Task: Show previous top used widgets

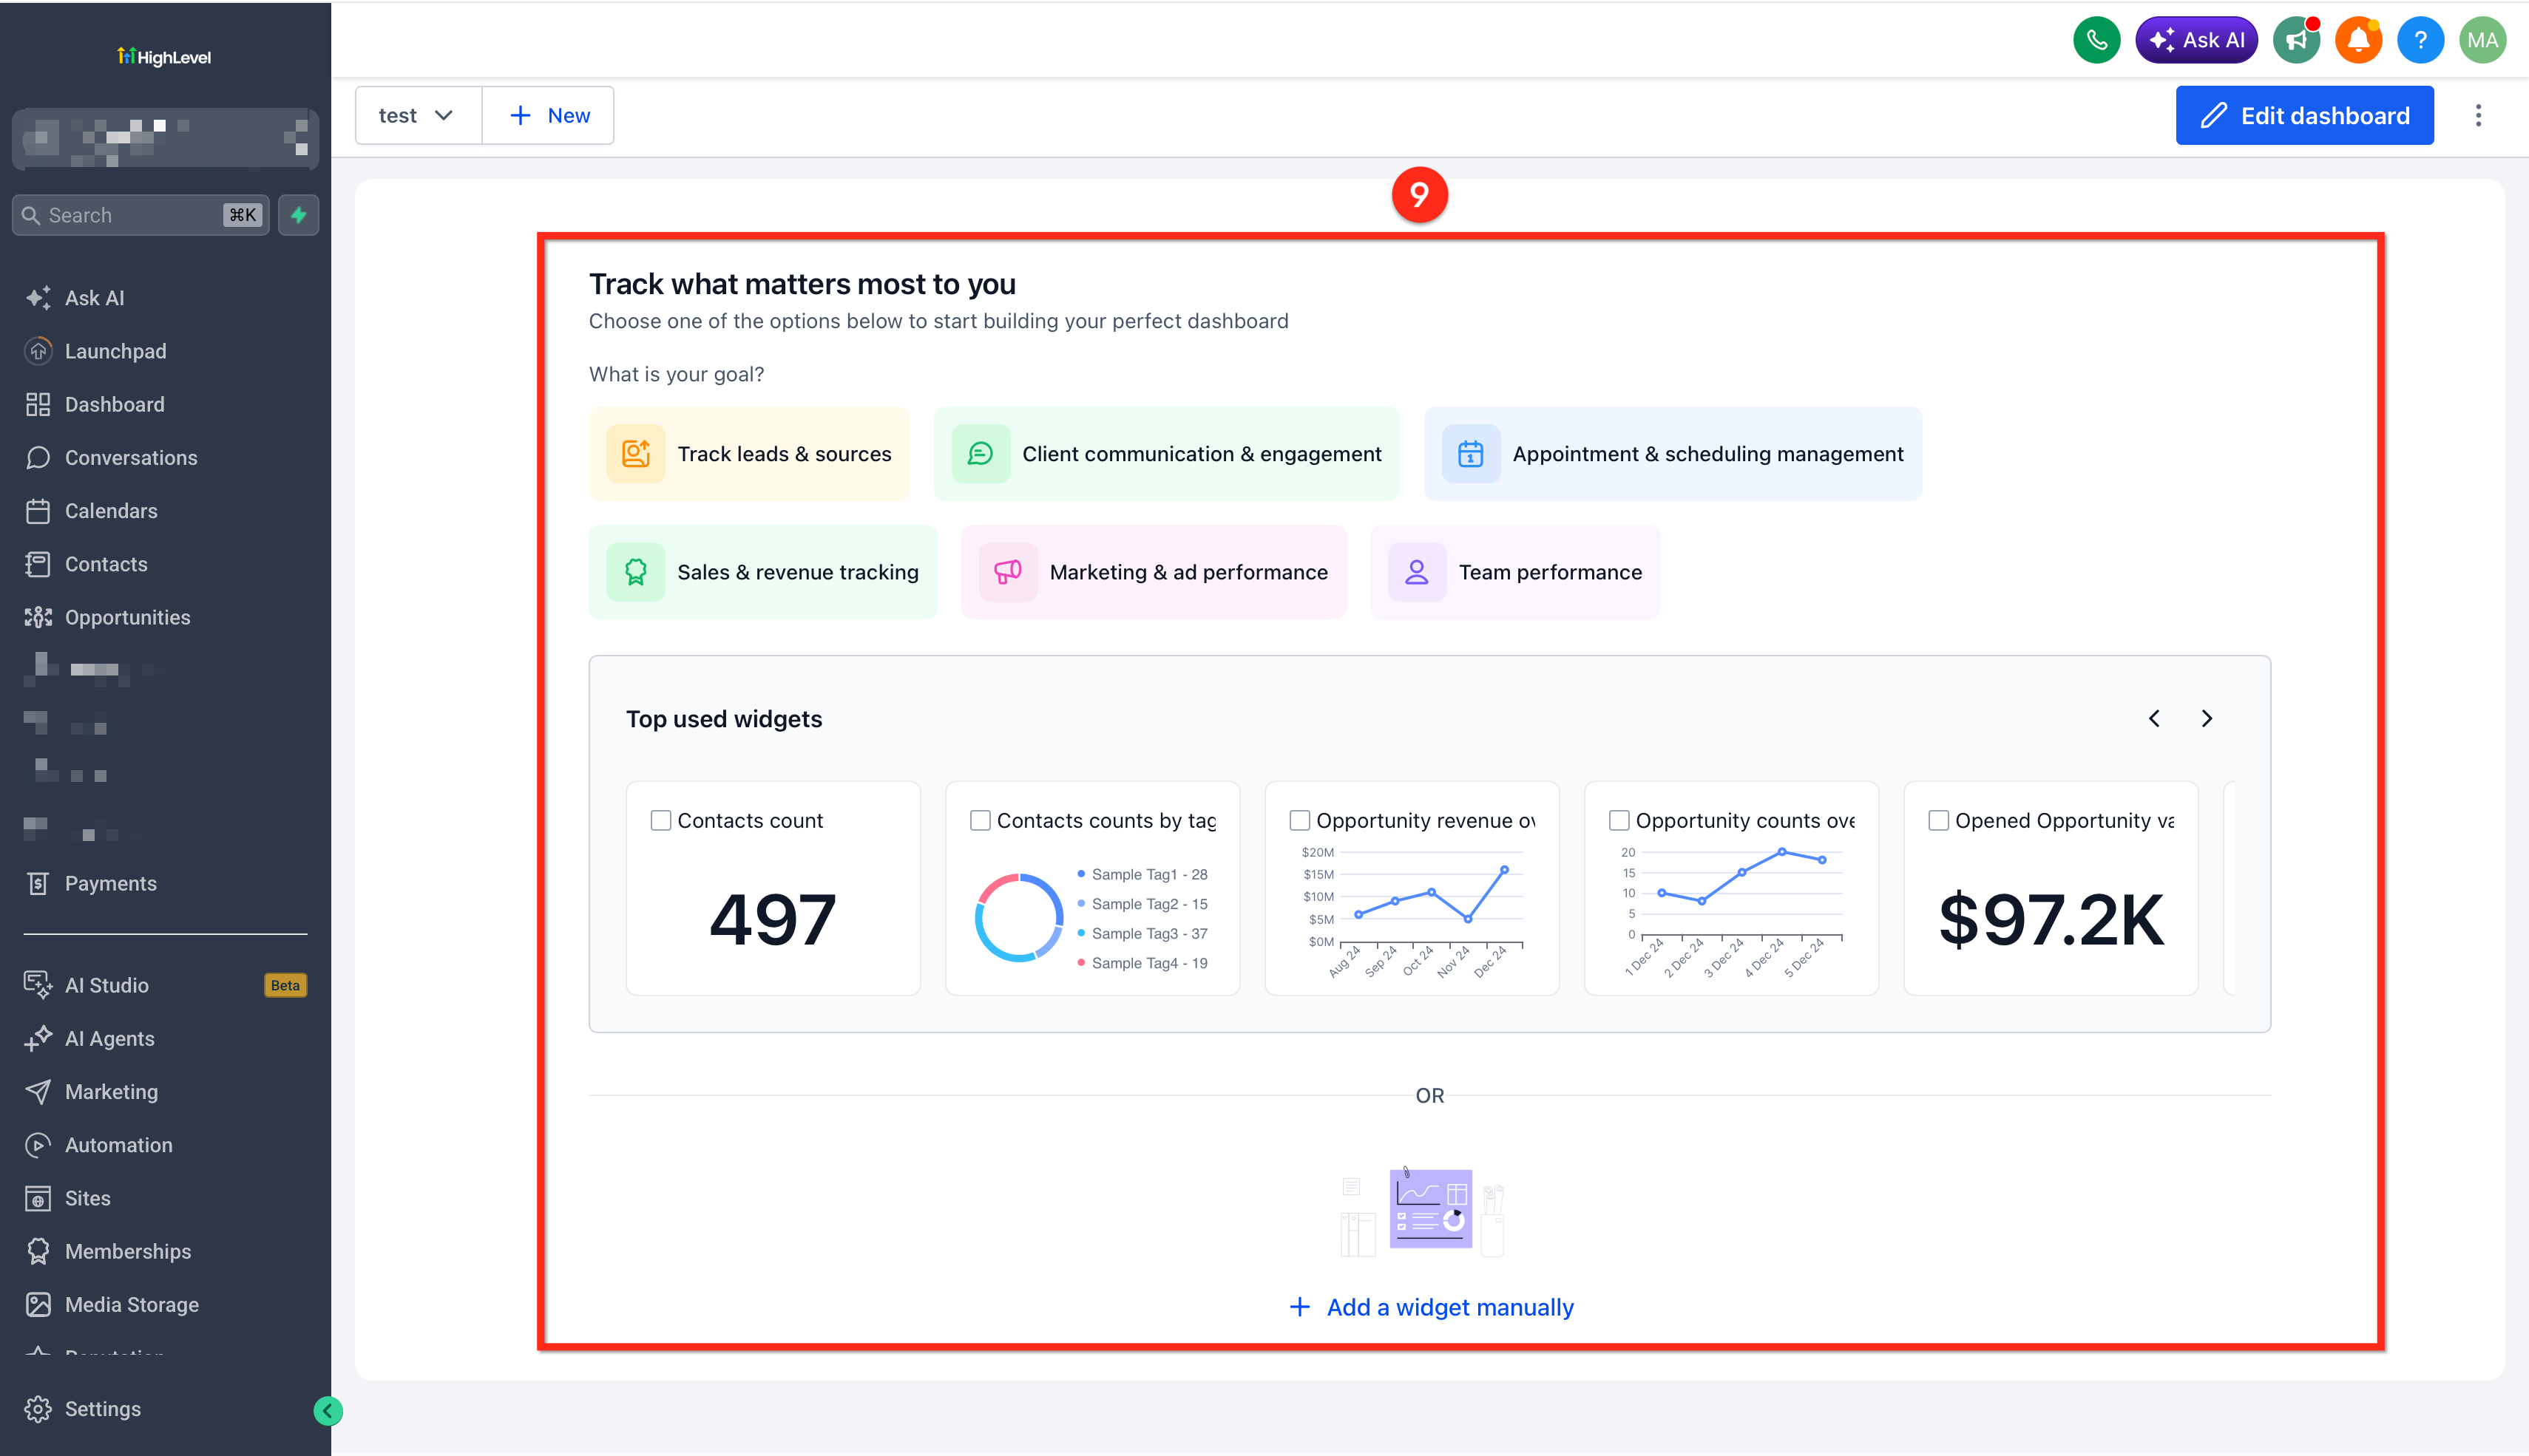Action: 2154,719
